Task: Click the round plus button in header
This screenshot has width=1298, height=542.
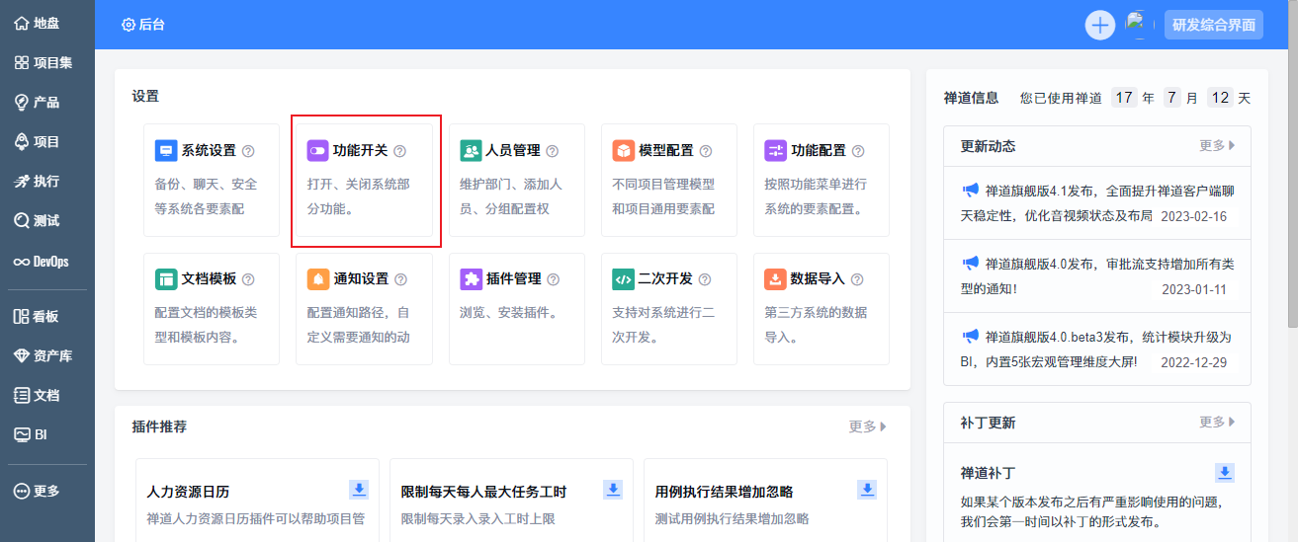Action: 1100,25
